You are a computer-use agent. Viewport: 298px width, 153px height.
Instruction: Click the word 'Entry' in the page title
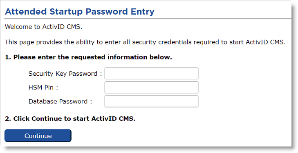pos(142,12)
